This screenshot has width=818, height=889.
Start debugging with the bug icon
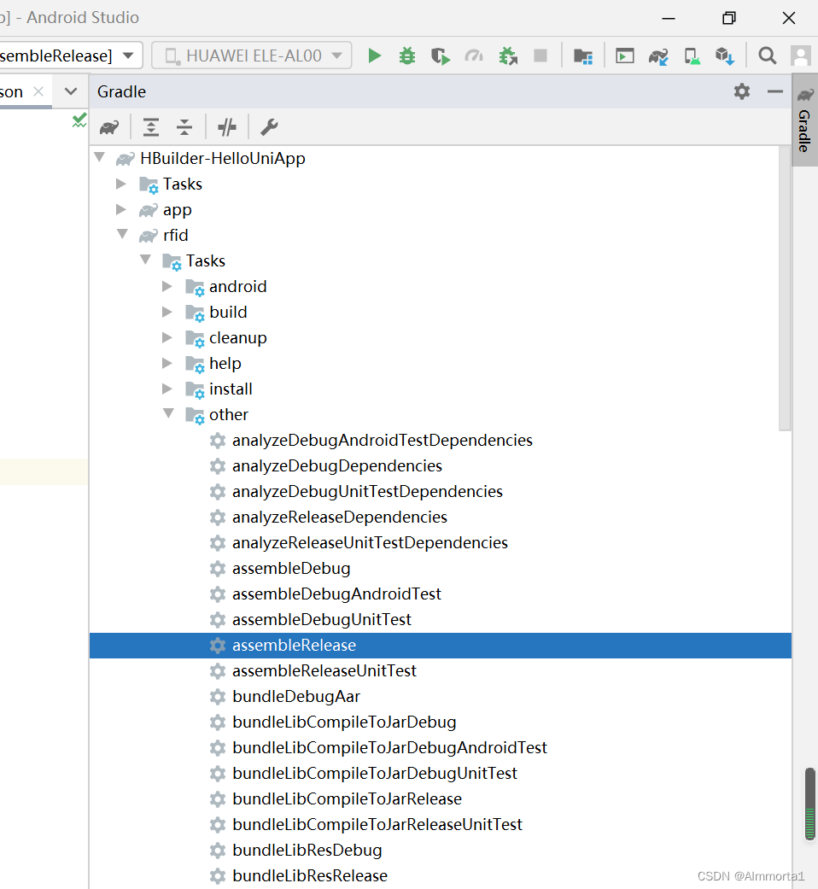tap(407, 56)
